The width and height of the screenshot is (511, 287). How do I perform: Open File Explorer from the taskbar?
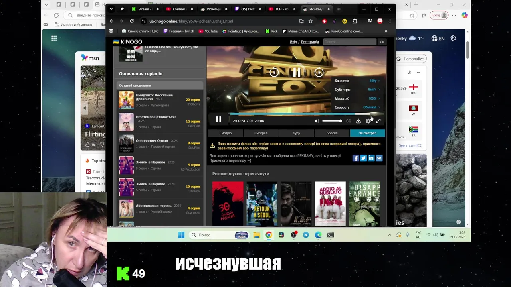coord(256,235)
